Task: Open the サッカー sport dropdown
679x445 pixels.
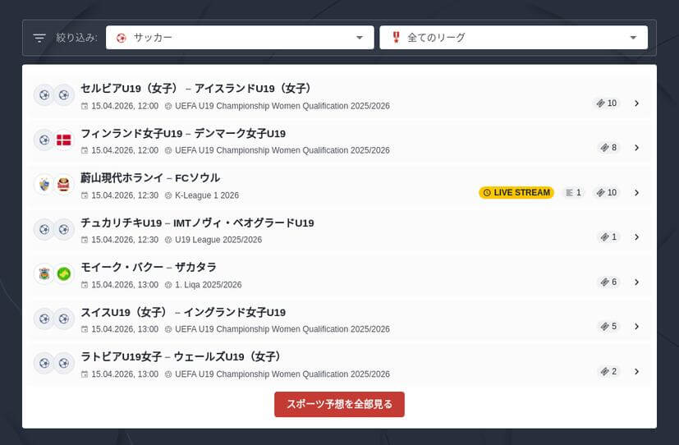Action: [240, 38]
